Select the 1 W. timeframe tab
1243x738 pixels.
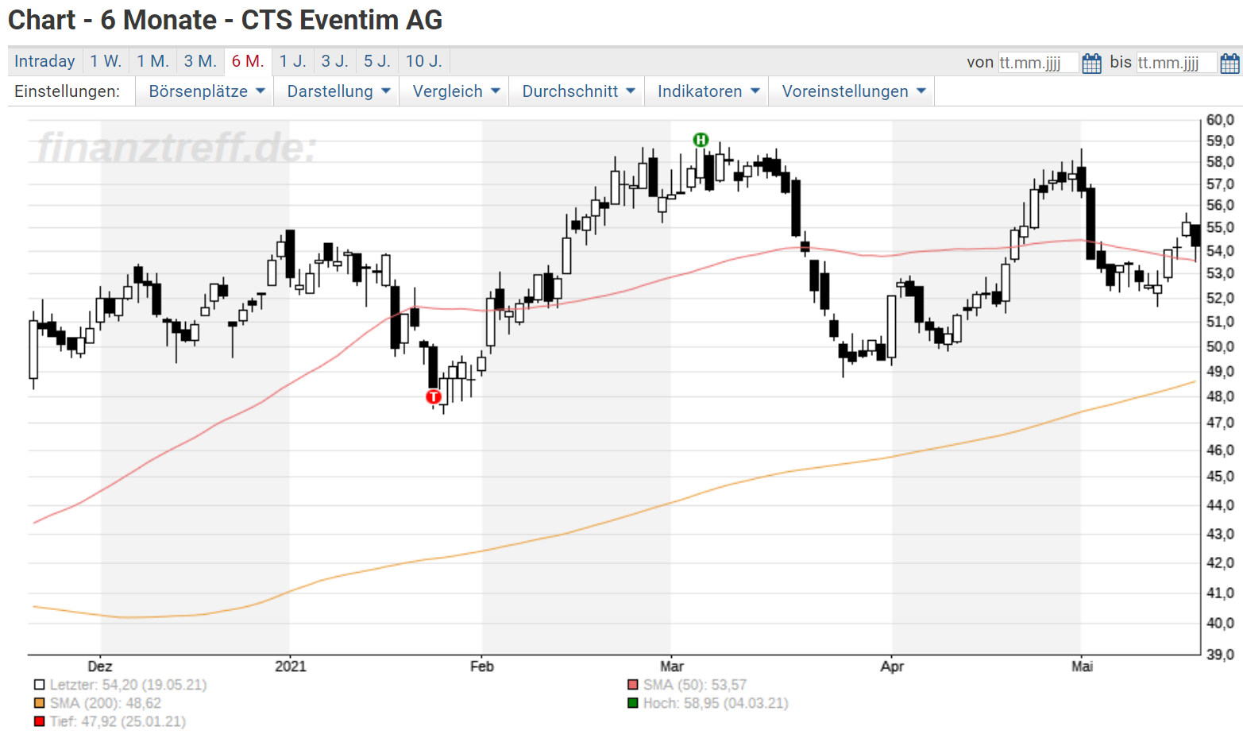point(106,61)
